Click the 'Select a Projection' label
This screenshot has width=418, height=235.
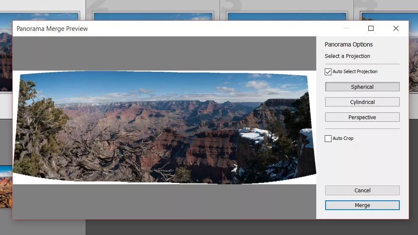click(347, 56)
